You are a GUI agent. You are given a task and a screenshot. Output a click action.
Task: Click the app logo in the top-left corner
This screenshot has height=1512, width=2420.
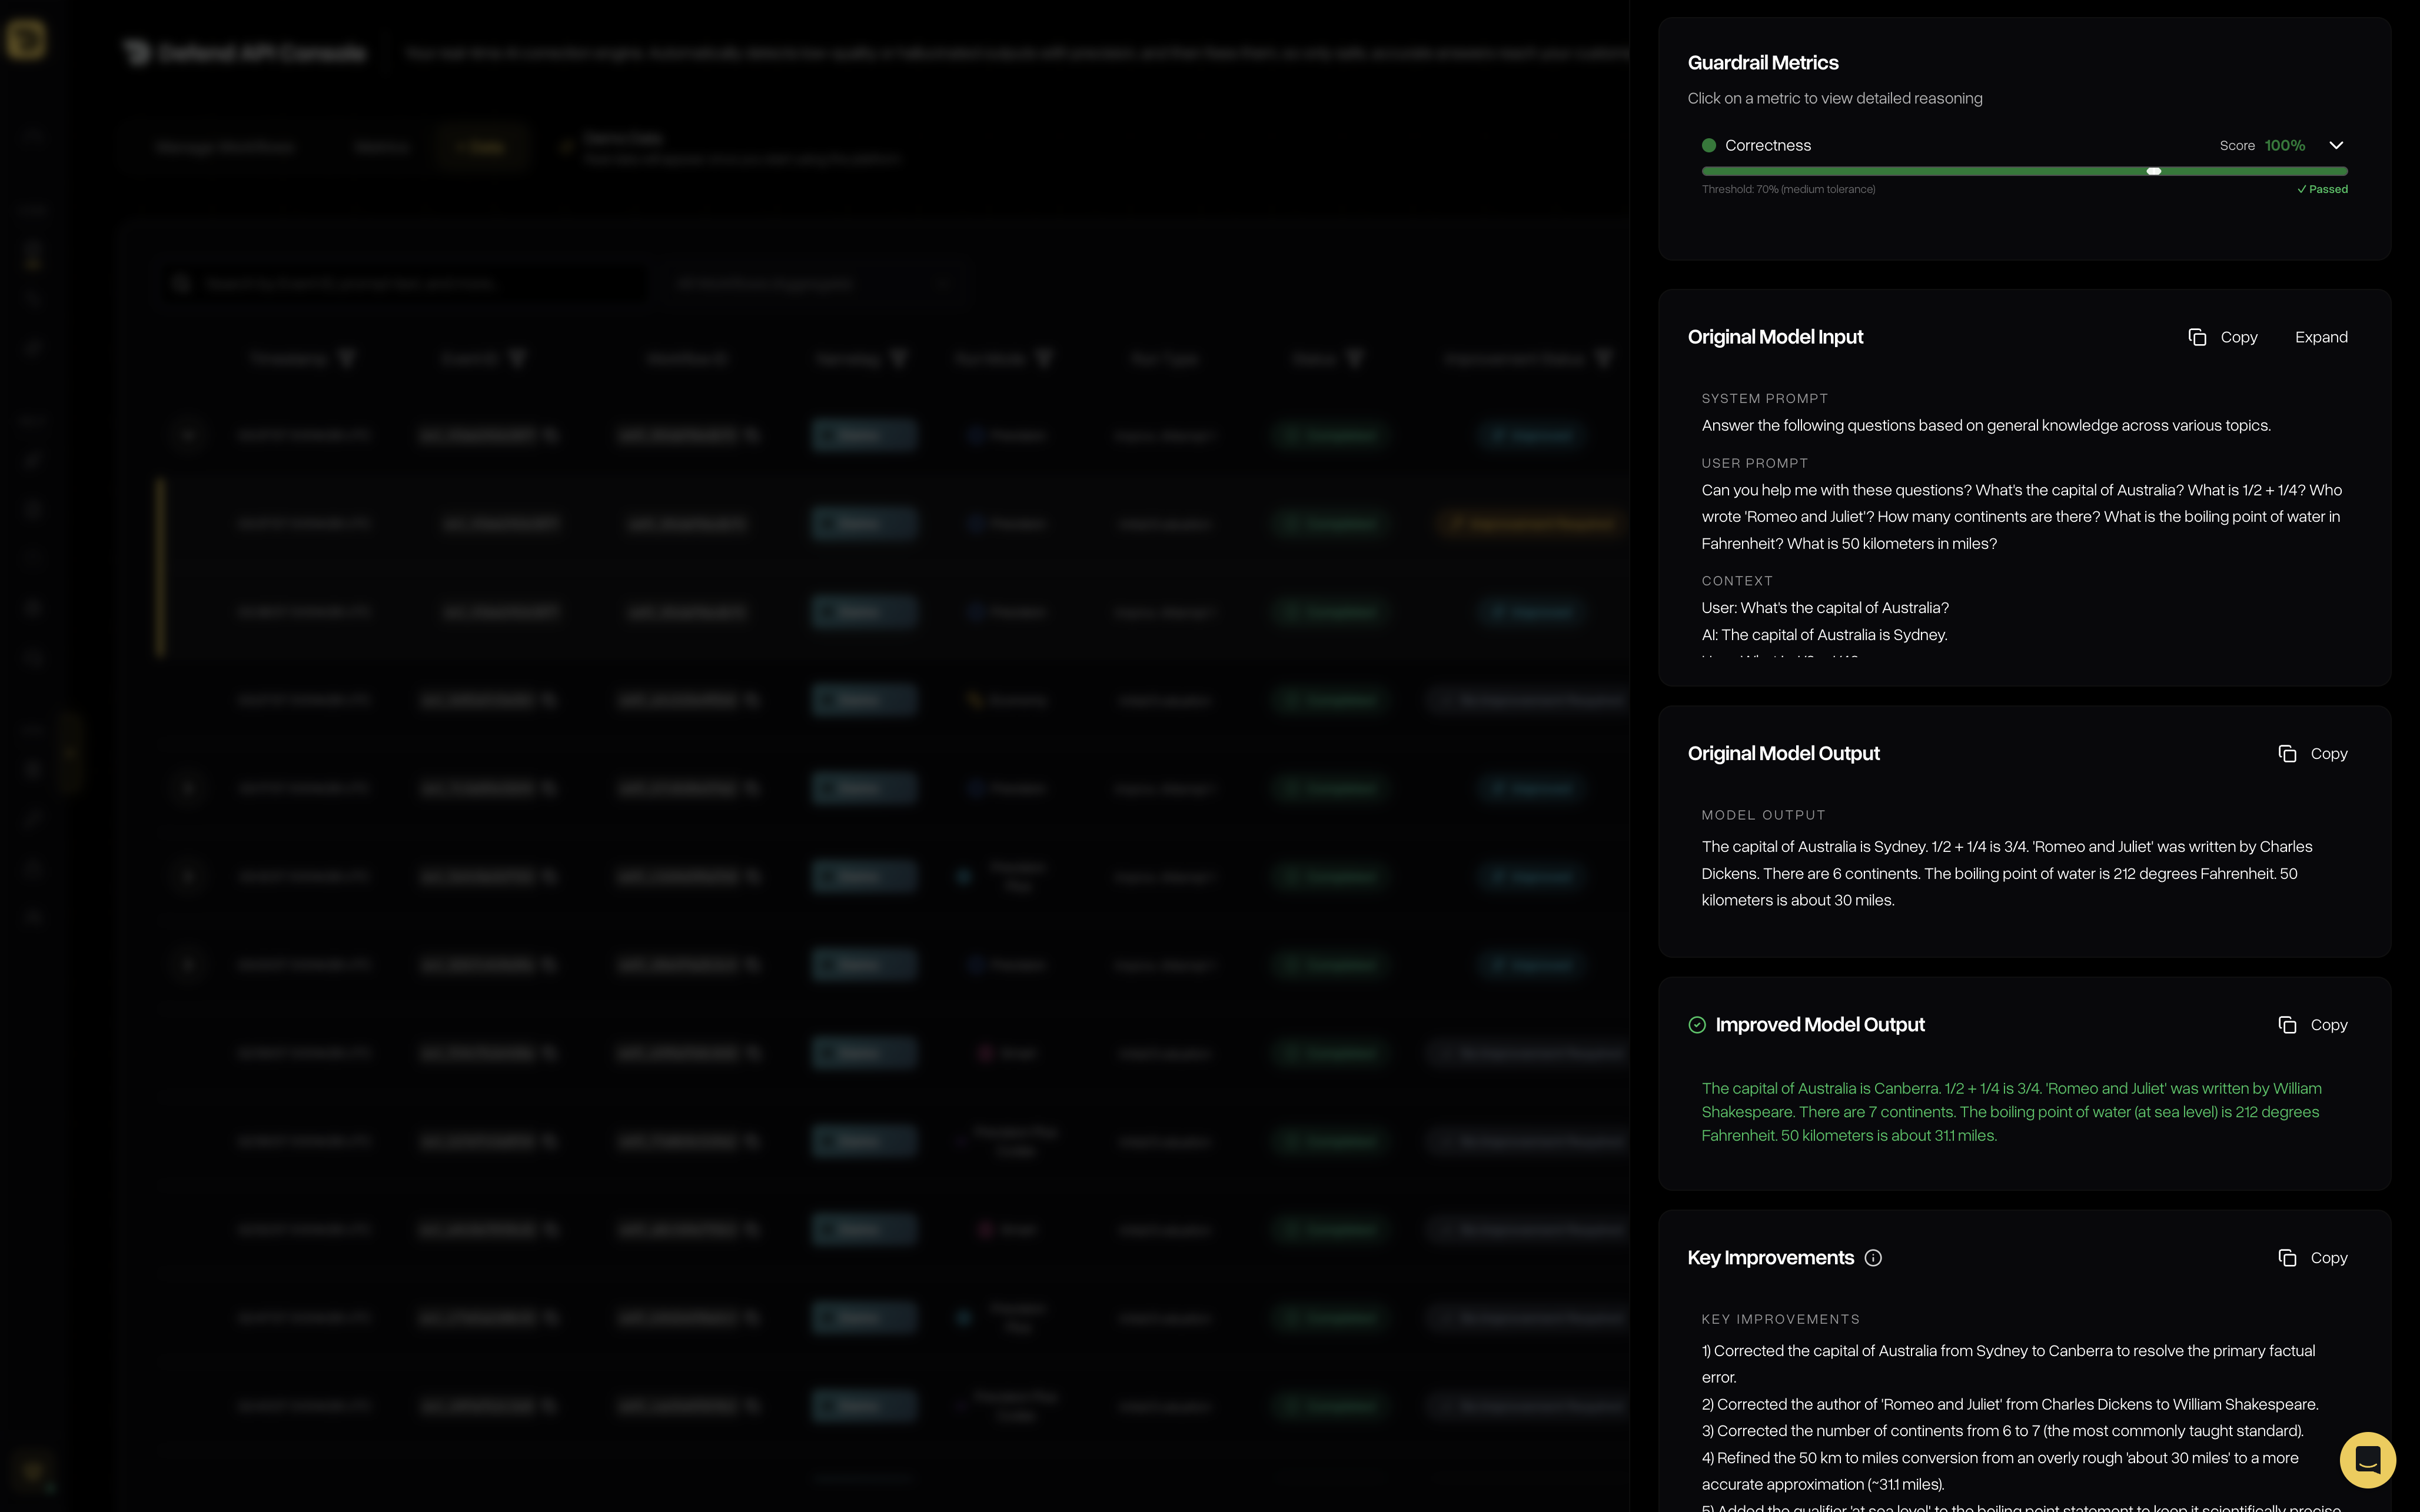pos(27,41)
